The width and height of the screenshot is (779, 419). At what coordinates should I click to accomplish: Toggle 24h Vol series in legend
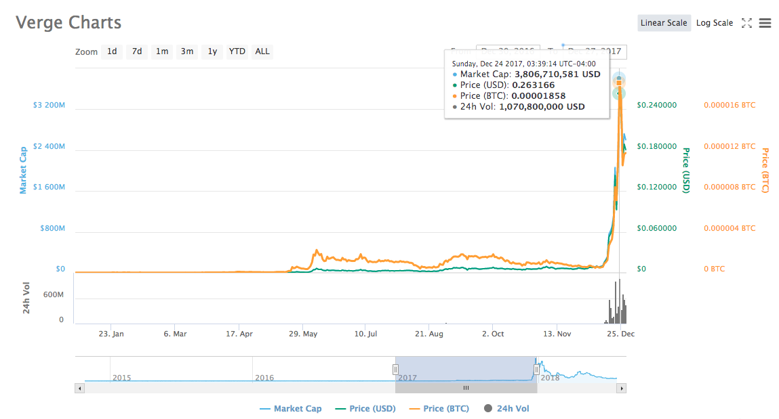[x=506, y=409]
